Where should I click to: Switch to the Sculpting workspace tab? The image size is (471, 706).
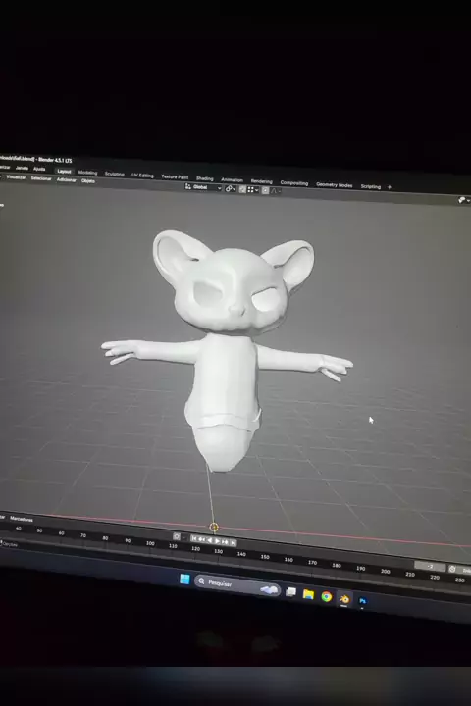[115, 174]
